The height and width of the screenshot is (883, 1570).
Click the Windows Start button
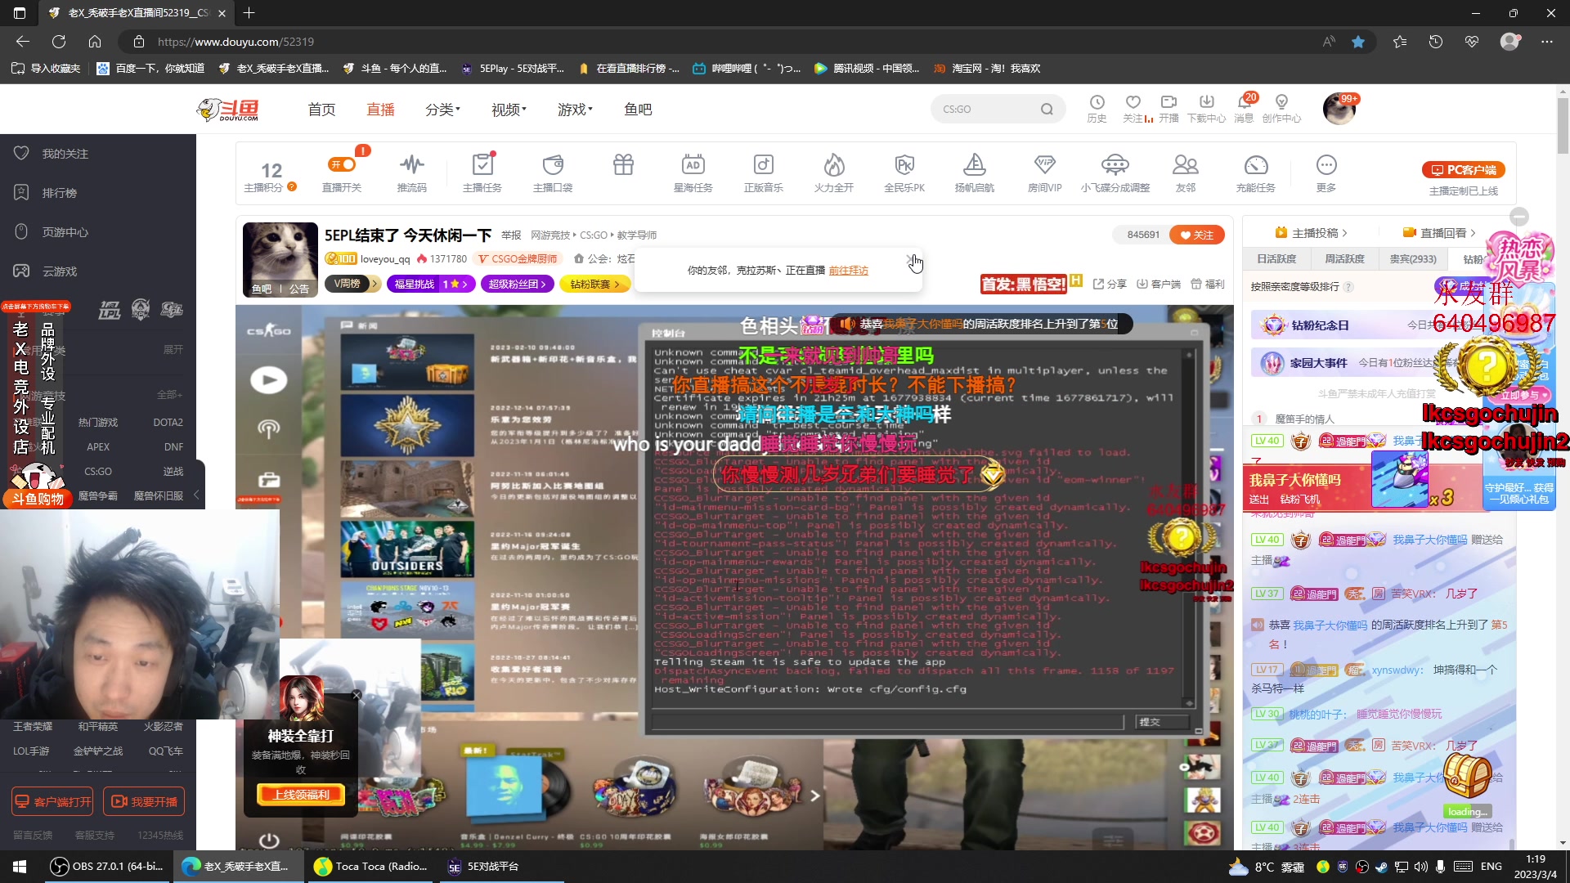pos(20,867)
